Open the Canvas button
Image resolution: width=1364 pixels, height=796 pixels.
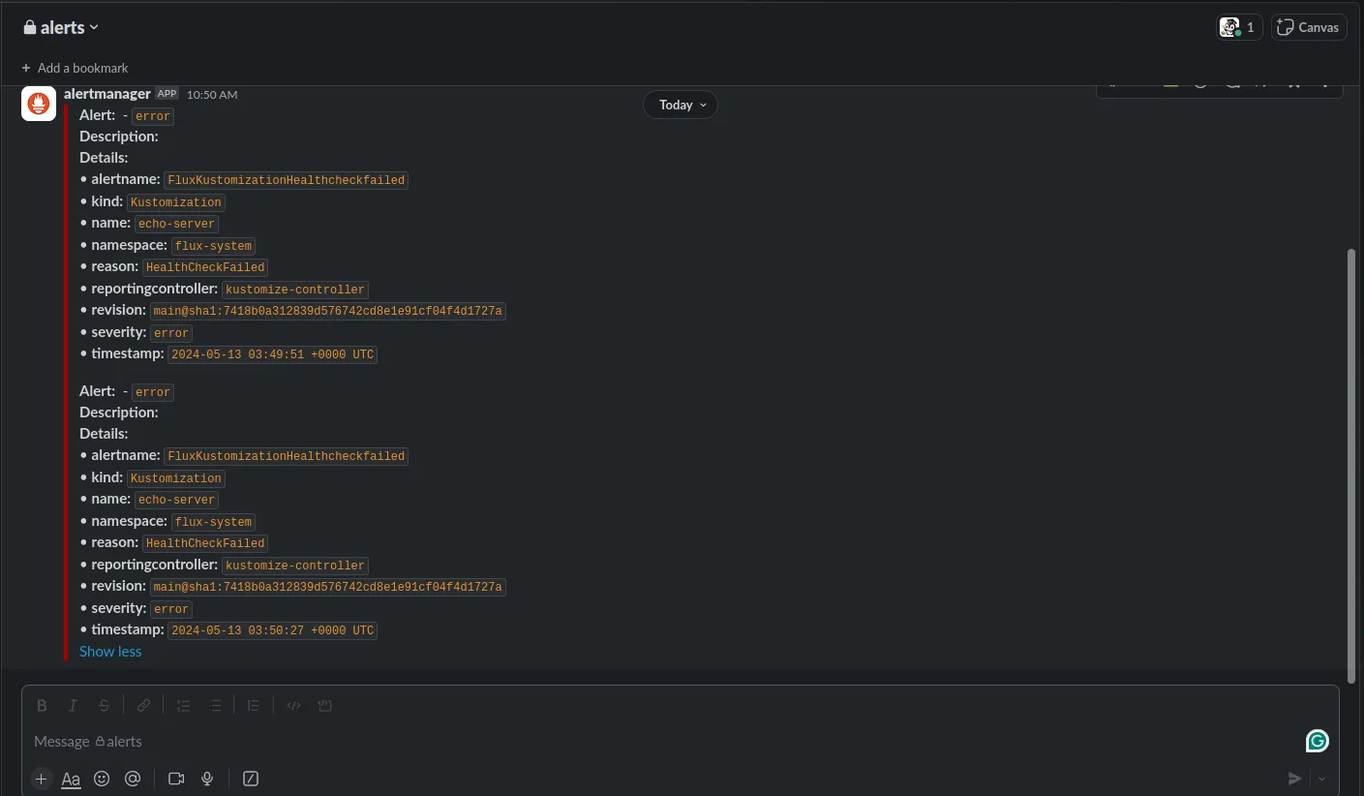pyautogui.click(x=1309, y=27)
